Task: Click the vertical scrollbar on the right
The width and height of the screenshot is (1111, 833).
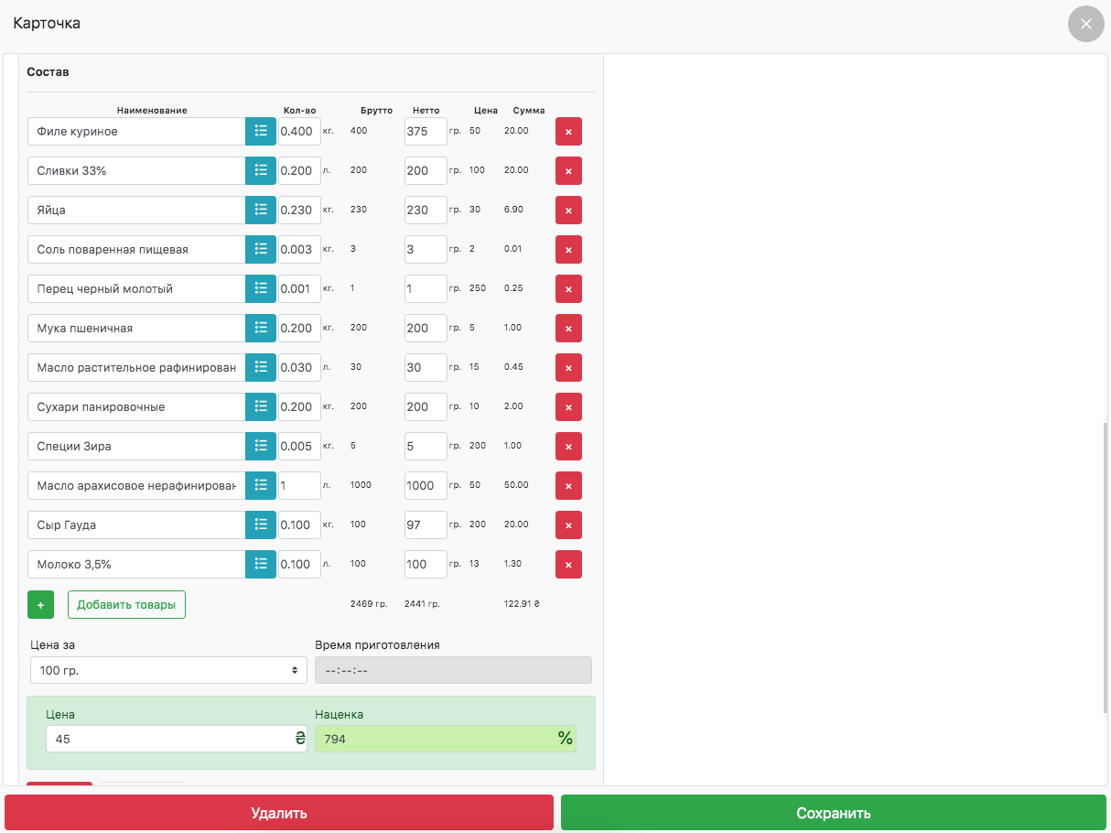Action: coord(1106,568)
